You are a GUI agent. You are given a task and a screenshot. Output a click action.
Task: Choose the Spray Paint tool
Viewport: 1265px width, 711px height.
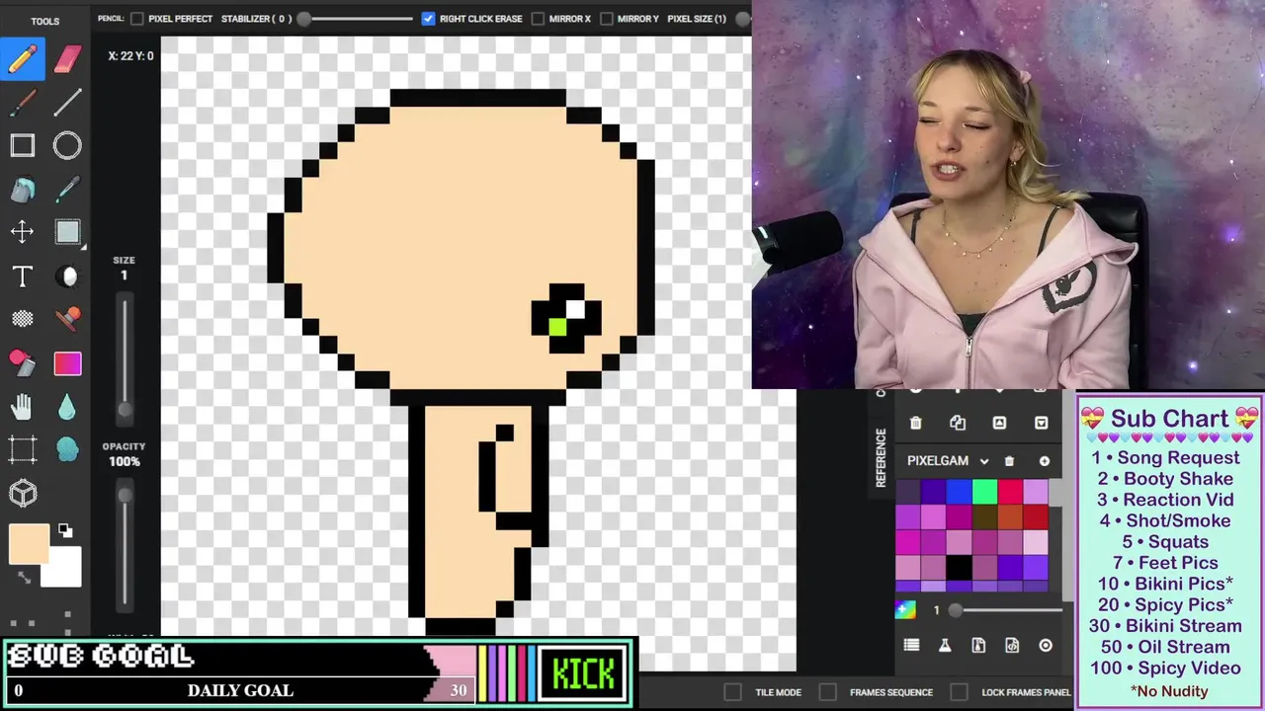(22, 362)
